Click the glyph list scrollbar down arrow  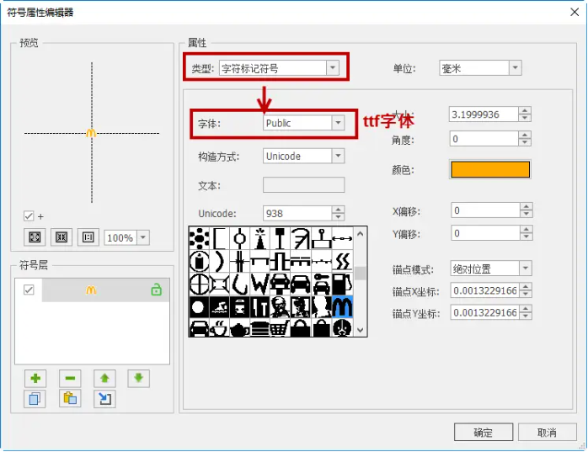[x=360, y=330]
